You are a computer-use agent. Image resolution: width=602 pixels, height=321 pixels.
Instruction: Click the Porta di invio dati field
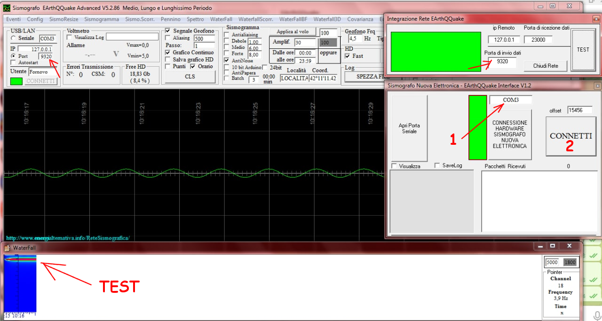502,62
